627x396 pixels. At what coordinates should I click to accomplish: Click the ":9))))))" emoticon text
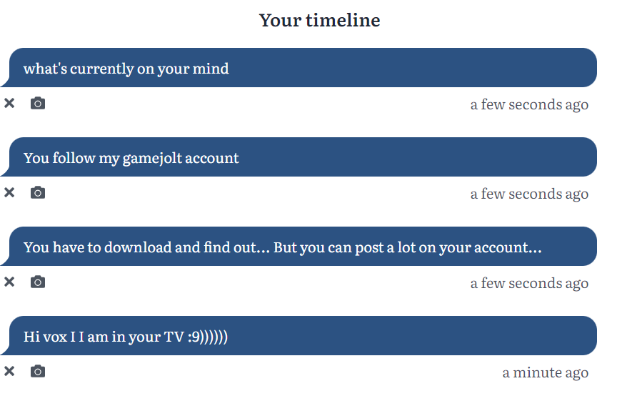208,337
